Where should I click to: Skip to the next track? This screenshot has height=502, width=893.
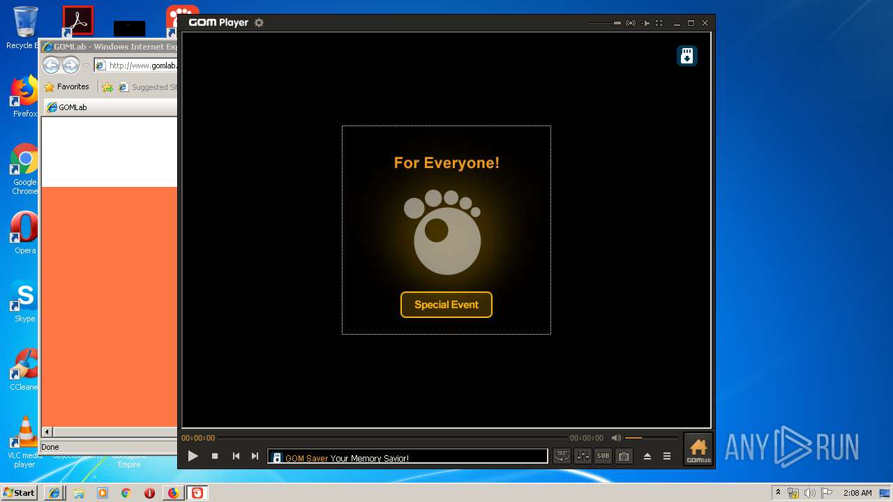click(255, 456)
